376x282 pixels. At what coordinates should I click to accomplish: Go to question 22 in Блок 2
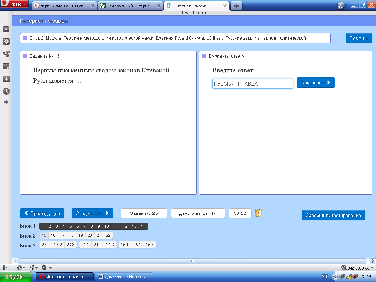pos(108,235)
